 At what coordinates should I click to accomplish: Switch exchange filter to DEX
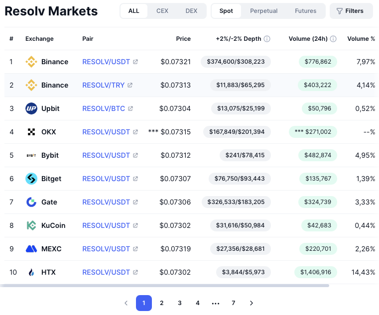(191, 11)
